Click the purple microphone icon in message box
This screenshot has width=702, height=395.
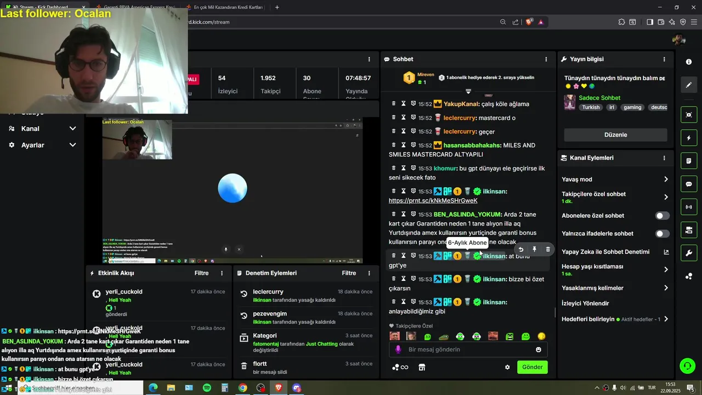point(398,349)
